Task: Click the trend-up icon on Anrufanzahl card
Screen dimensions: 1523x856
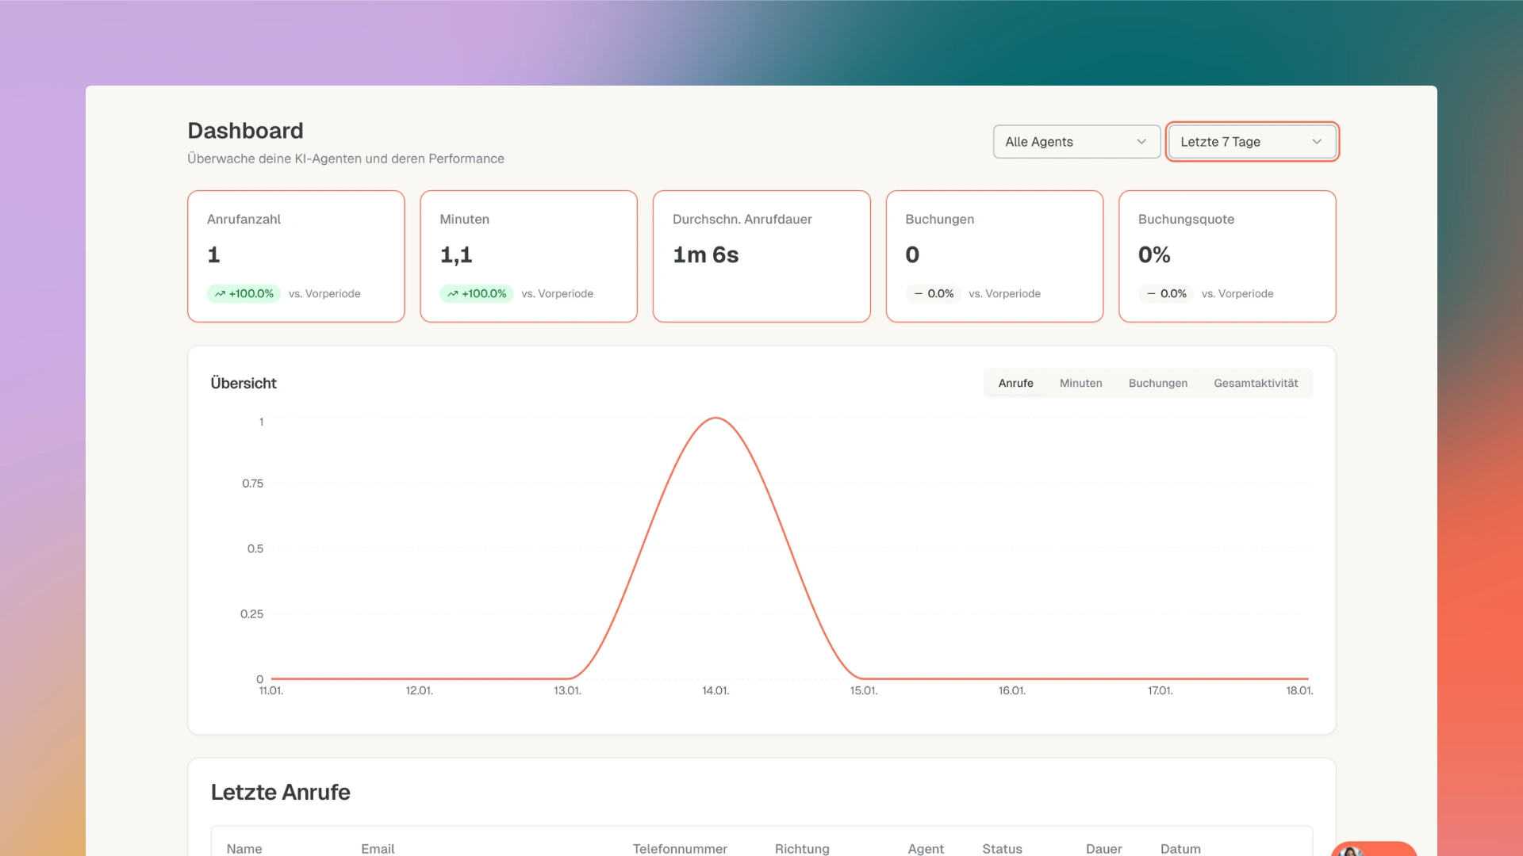Action: click(220, 294)
